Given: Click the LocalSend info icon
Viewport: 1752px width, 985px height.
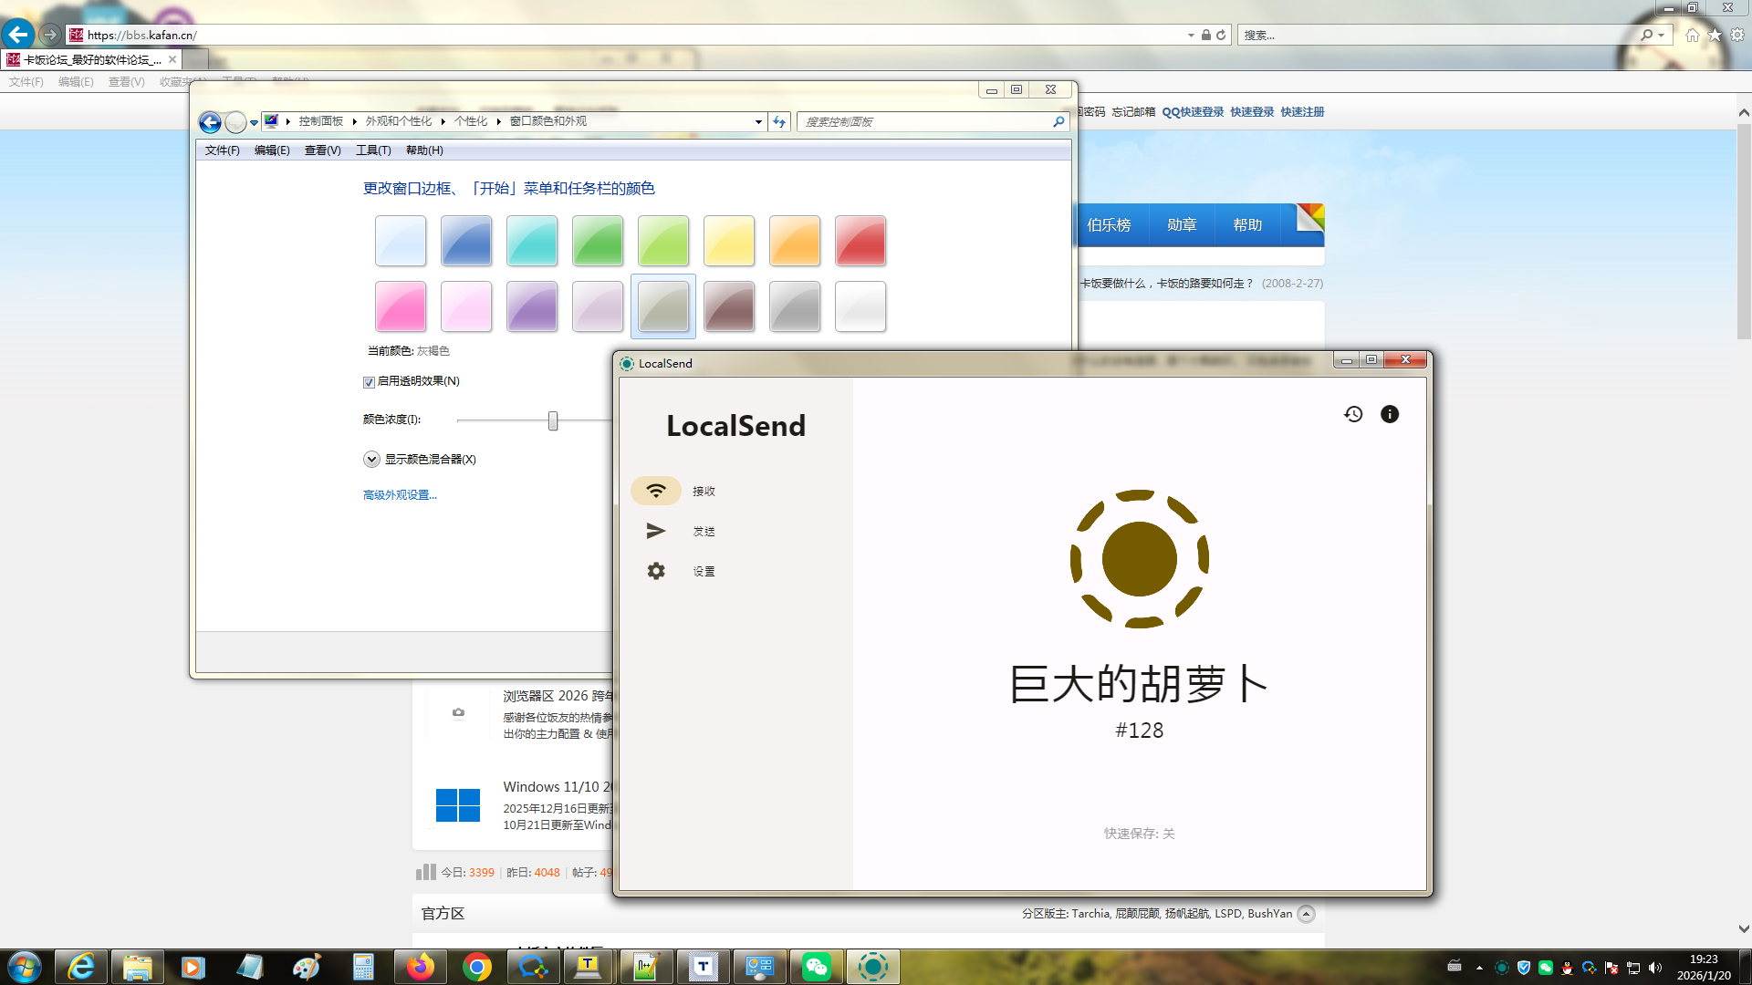Looking at the screenshot, I should 1389,414.
